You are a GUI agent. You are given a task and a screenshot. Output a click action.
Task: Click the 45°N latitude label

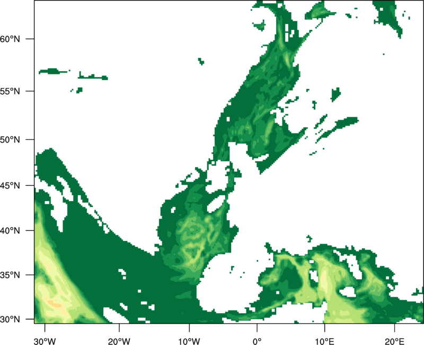pos(10,185)
